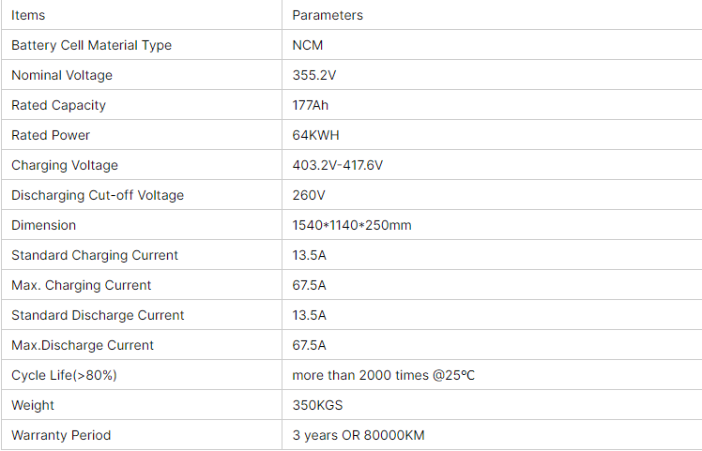Click the '403.2V-417.6V' value
The width and height of the screenshot is (702, 451).
point(338,165)
